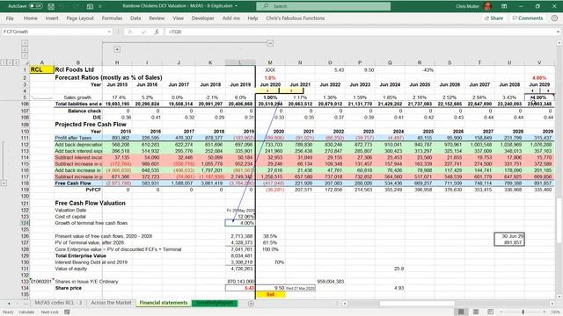
Task: Switch to Across the Market sheet
Action: [111, 303]
